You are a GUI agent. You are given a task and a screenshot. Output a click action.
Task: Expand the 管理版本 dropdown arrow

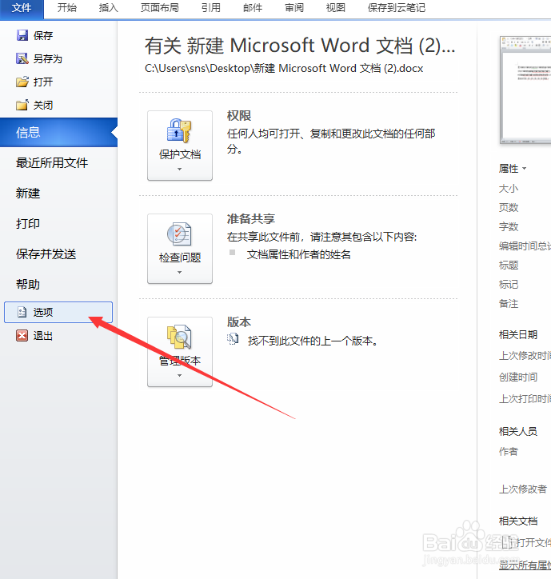[179, 375]
